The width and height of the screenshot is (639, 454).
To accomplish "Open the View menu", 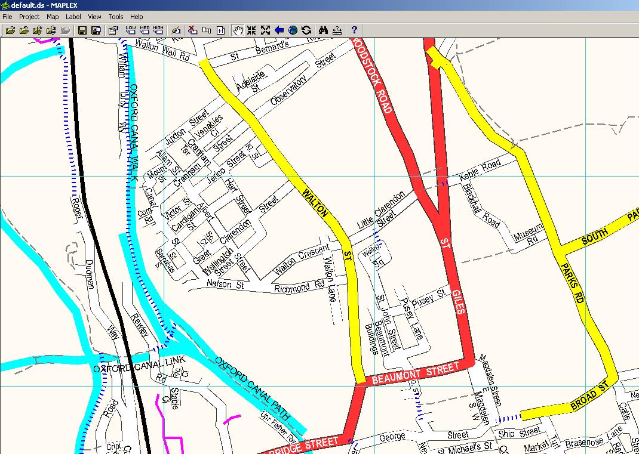I will point(94,17).
